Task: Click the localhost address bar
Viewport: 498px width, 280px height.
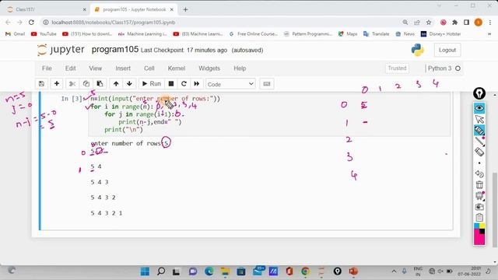Action: tap(223, 23)
